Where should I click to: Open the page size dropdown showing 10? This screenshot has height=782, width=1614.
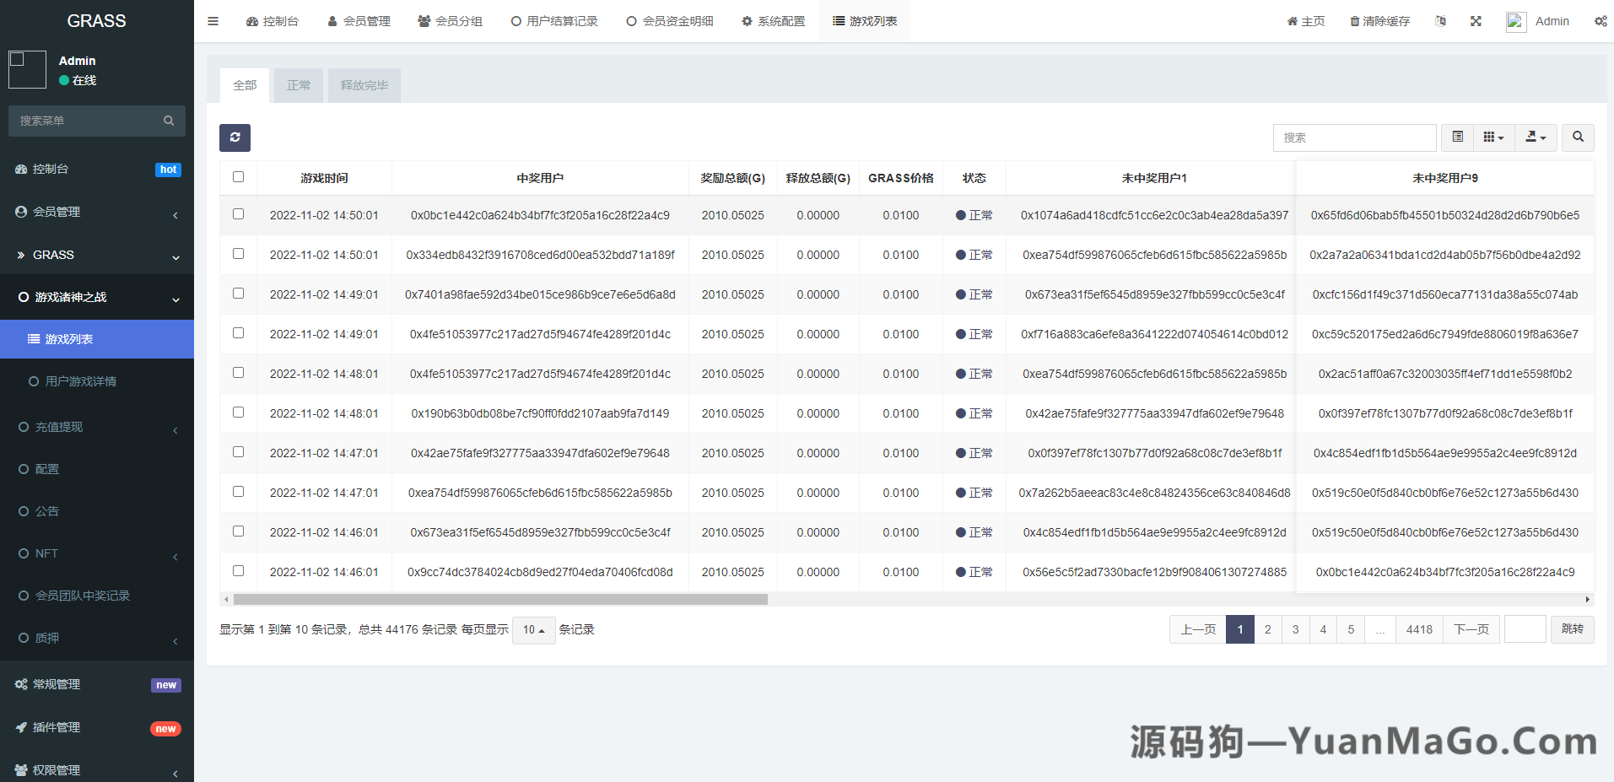tap(533, 629)
